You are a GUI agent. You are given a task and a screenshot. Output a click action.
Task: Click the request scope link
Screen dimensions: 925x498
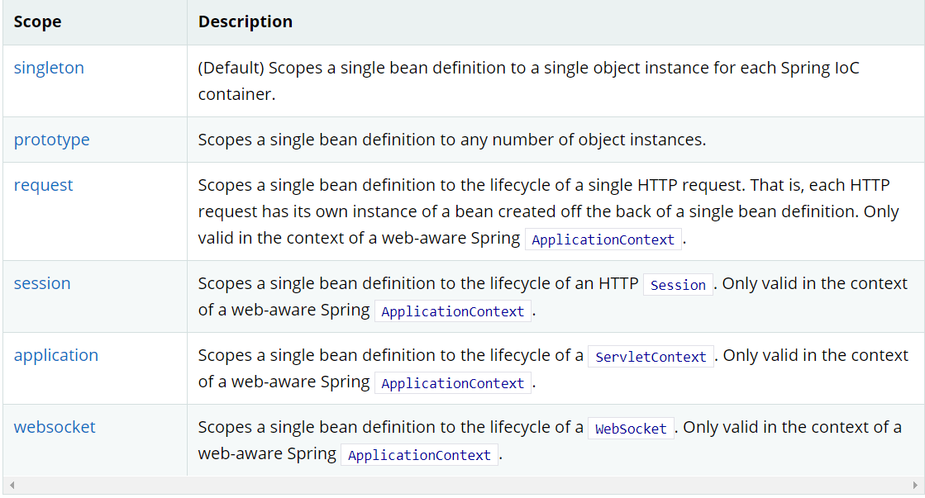pyautogui.click(x=43, y=185)
